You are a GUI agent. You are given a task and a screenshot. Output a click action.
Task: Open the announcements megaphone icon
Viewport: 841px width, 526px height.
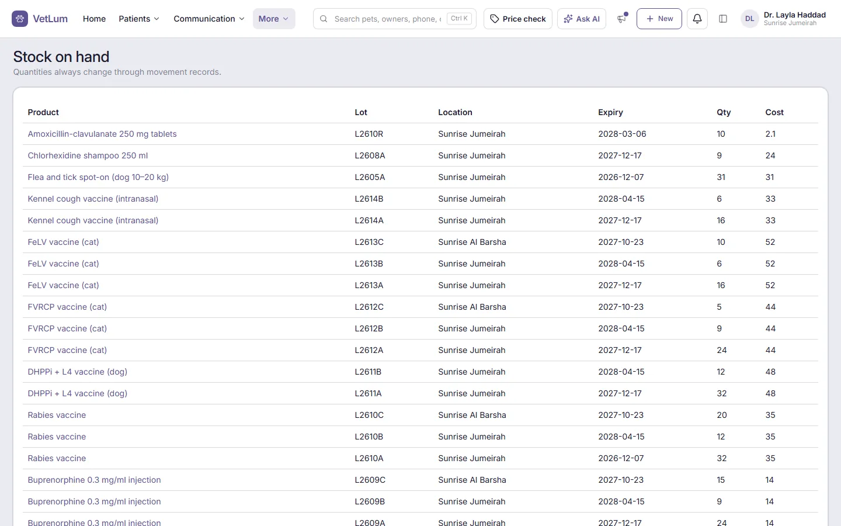pyautogui.click(x=621, y=19)
